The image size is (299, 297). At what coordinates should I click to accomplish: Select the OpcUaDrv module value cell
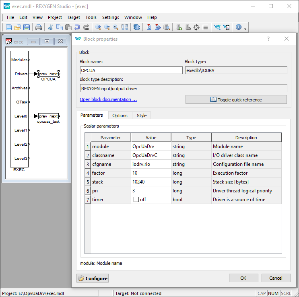[x=151, y=146]
